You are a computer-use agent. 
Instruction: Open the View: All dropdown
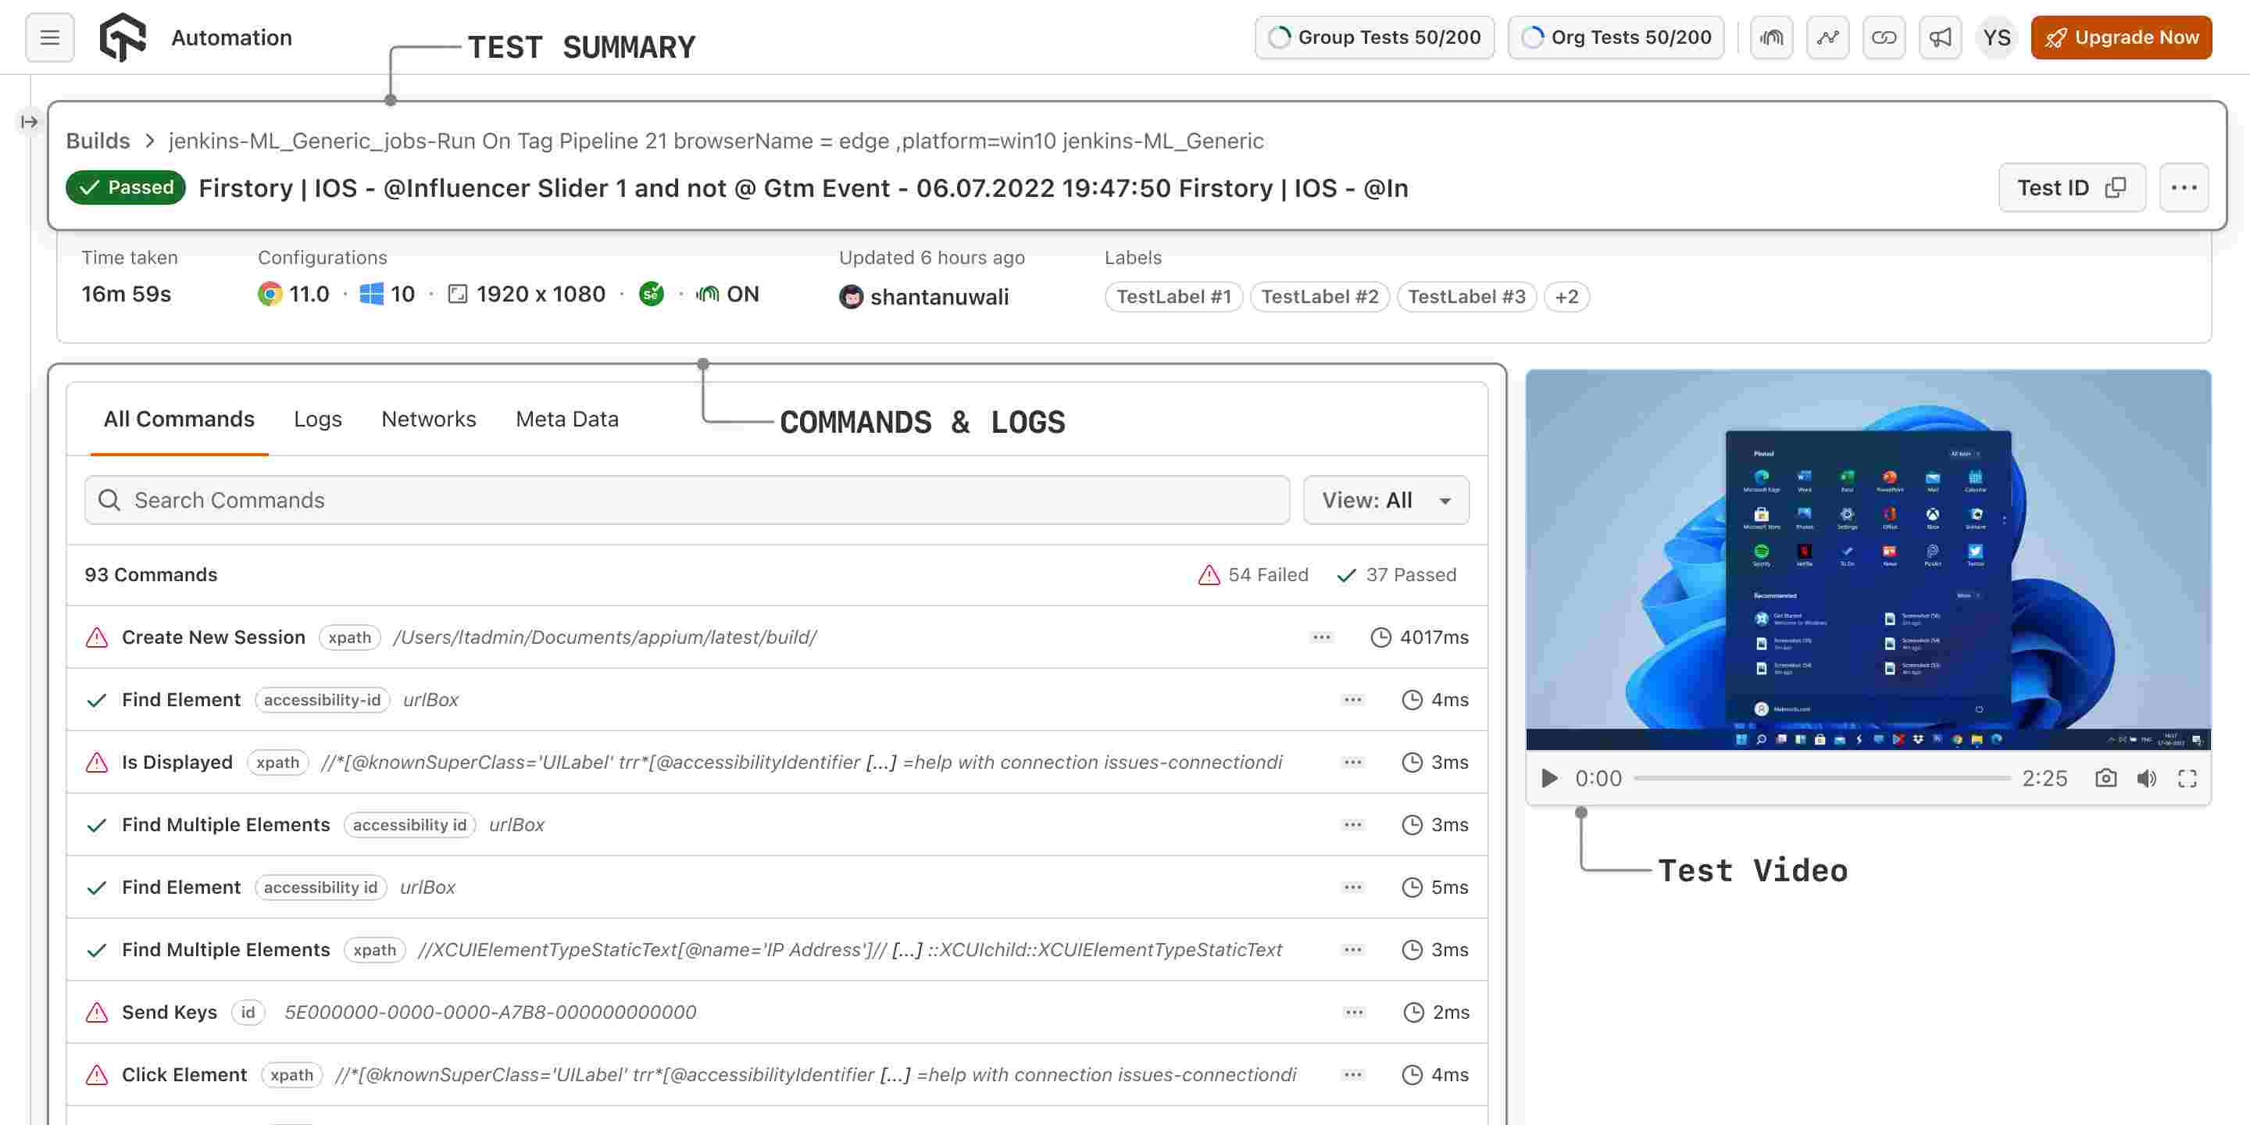point(1385,501)
